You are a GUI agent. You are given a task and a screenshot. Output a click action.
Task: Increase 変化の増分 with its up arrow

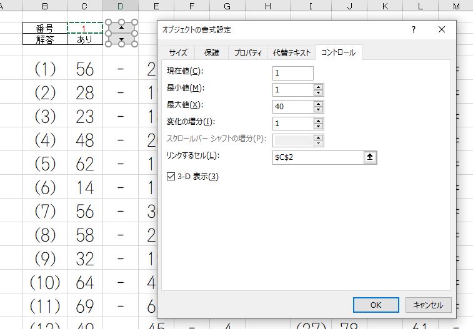(318, 121)
